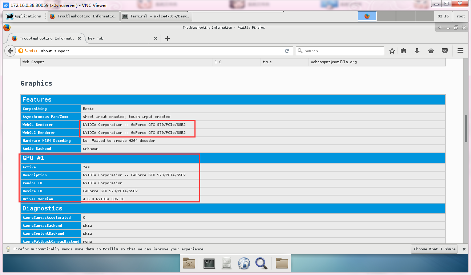Open application finder magnifier dock icon
The height and width of the screenshot is (275, 471).
261,263
